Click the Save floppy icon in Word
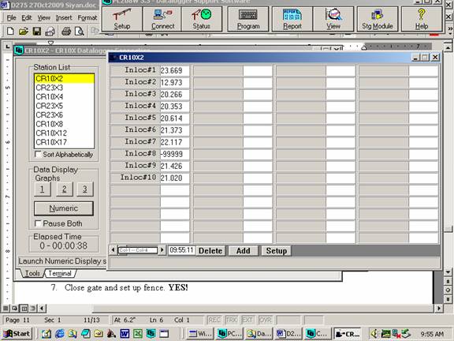Image resolution: width=454 pixels, height=341 pixels. (37, 31)
